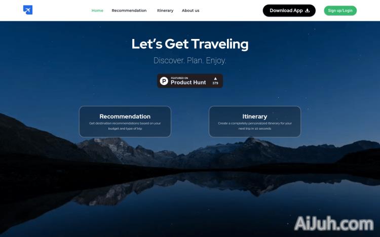The width and height of the screenshot is (380, 237).
Task: Click the blue airplane logo icon
Action: point(28,10)
